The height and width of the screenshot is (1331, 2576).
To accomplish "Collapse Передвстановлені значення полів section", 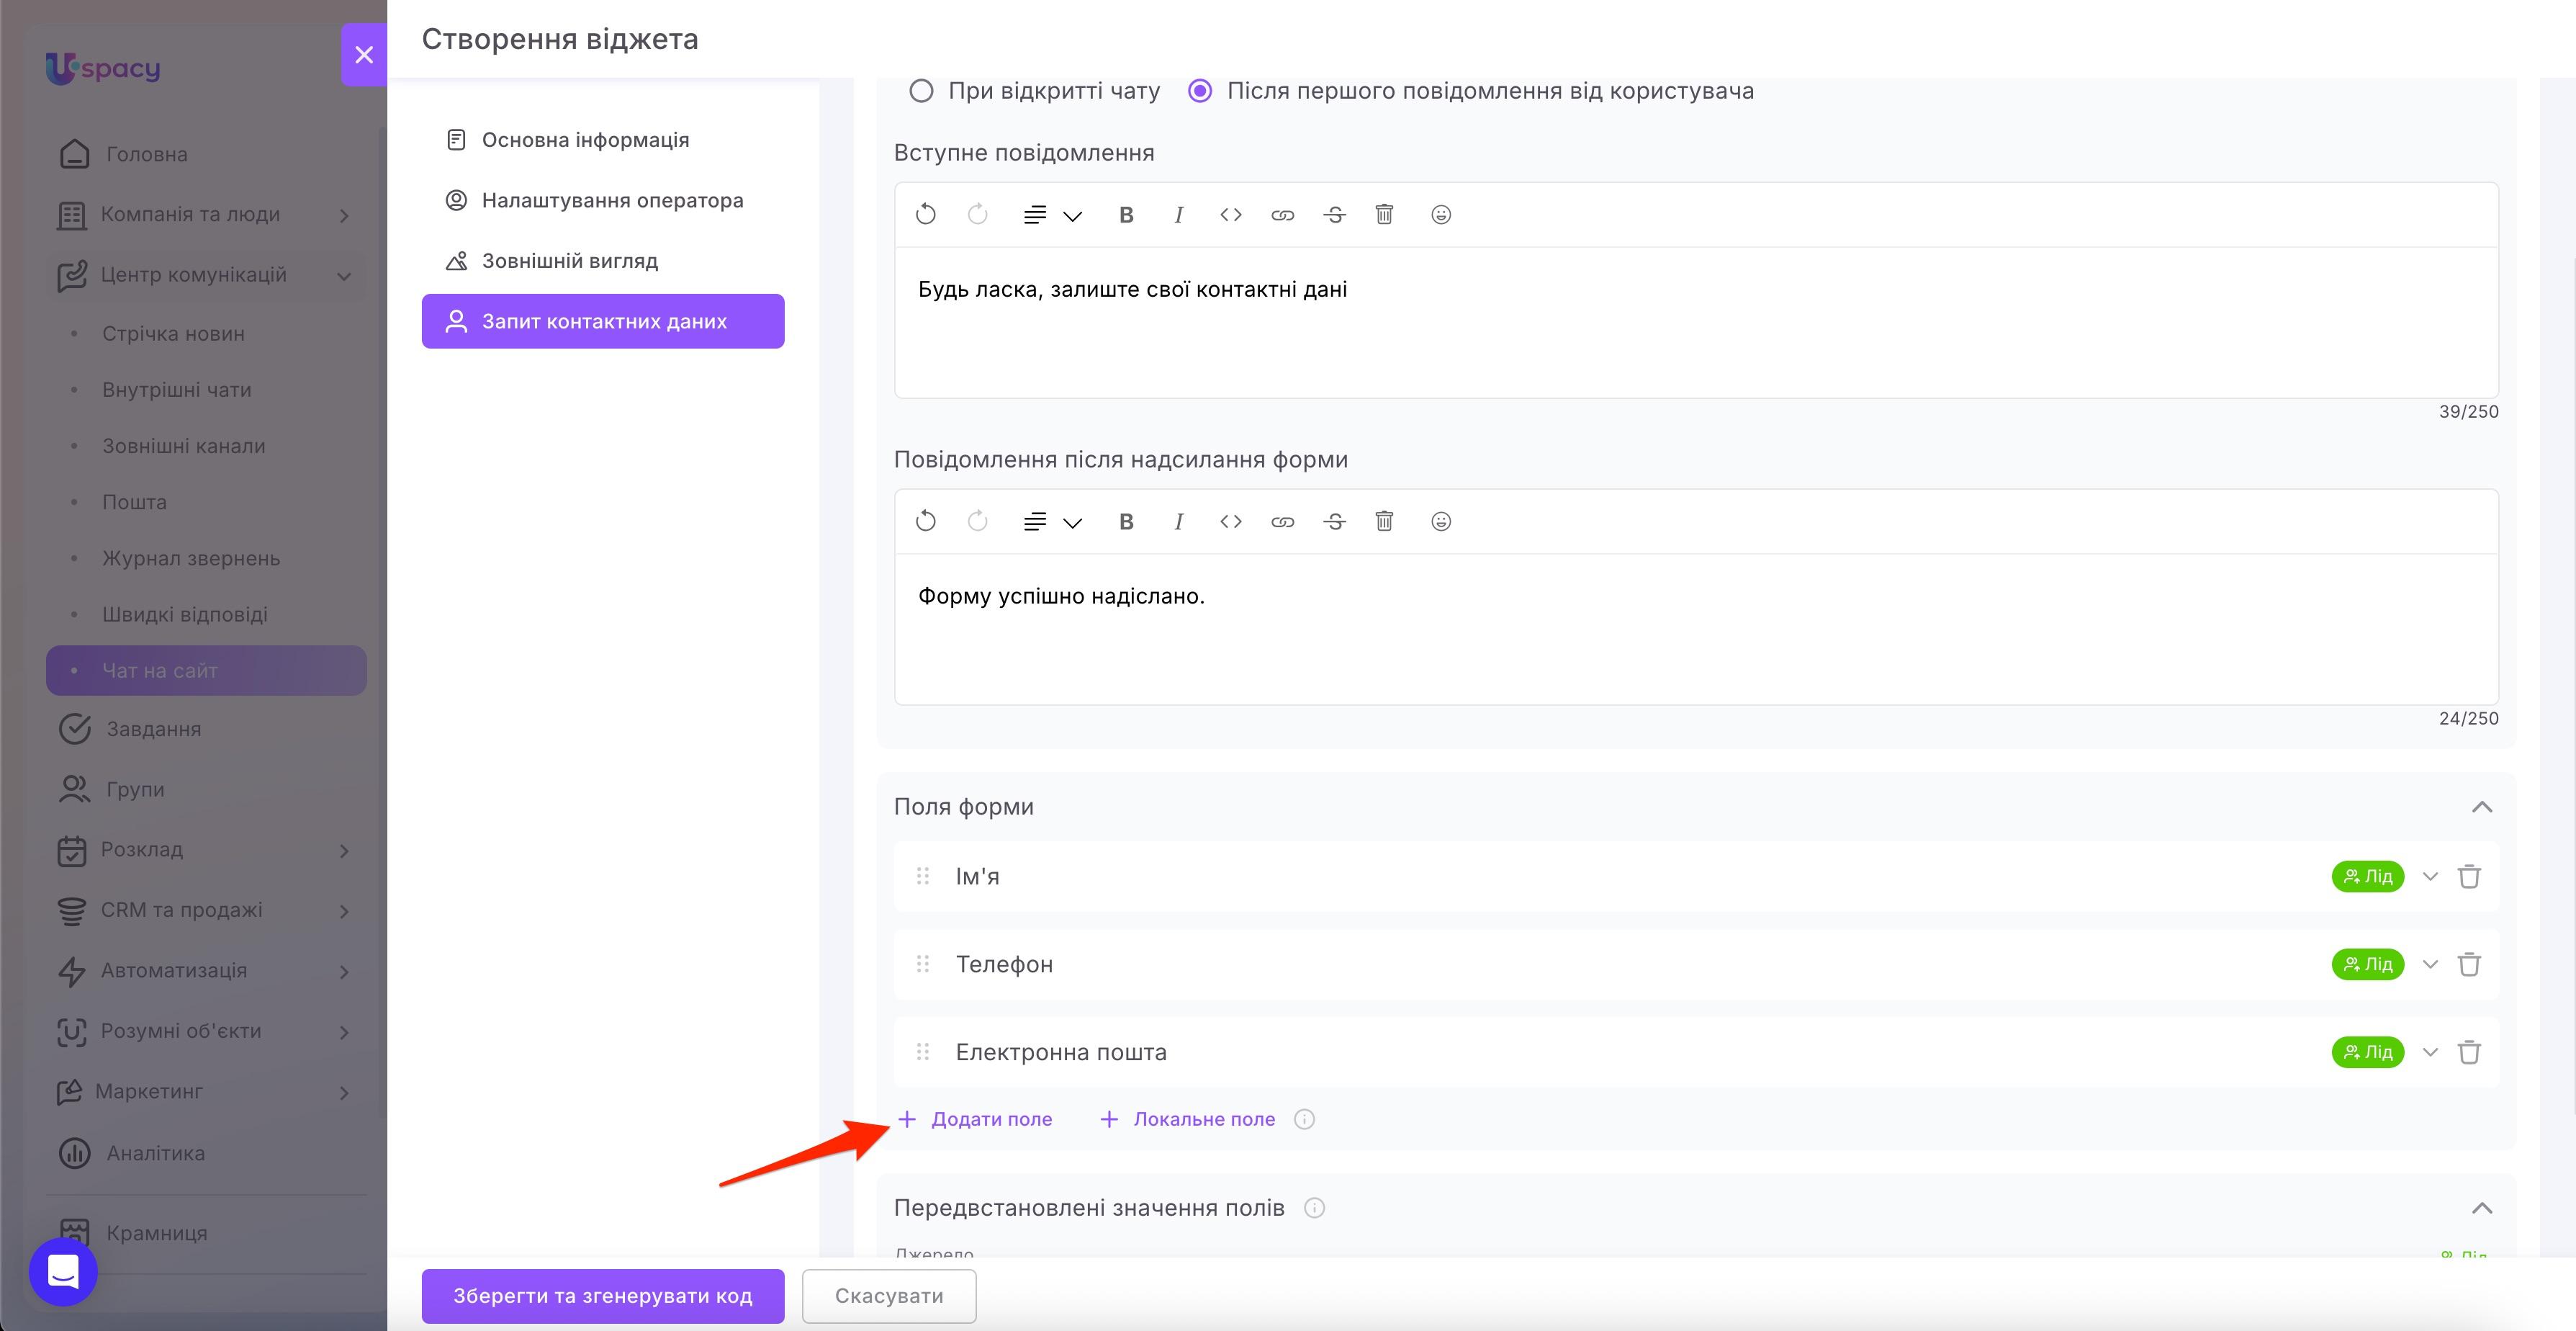I will 2482,1209.
